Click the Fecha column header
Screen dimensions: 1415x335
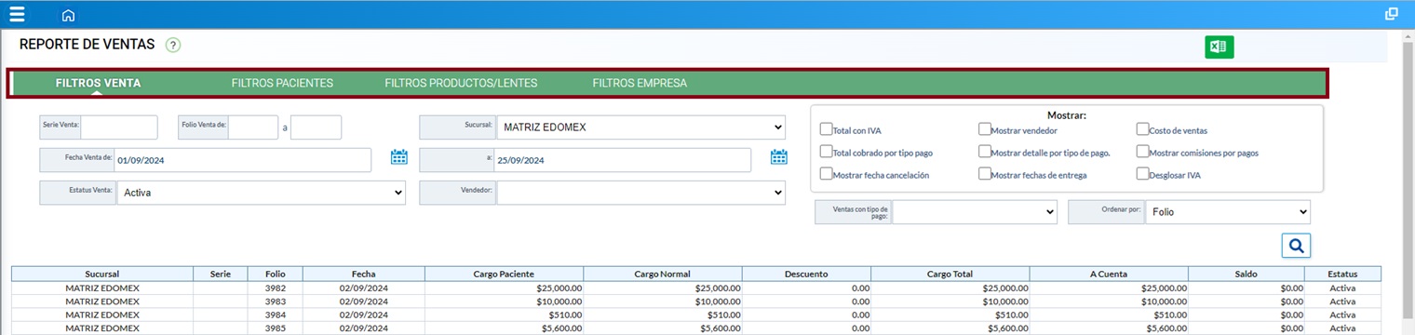pos(364,275)
